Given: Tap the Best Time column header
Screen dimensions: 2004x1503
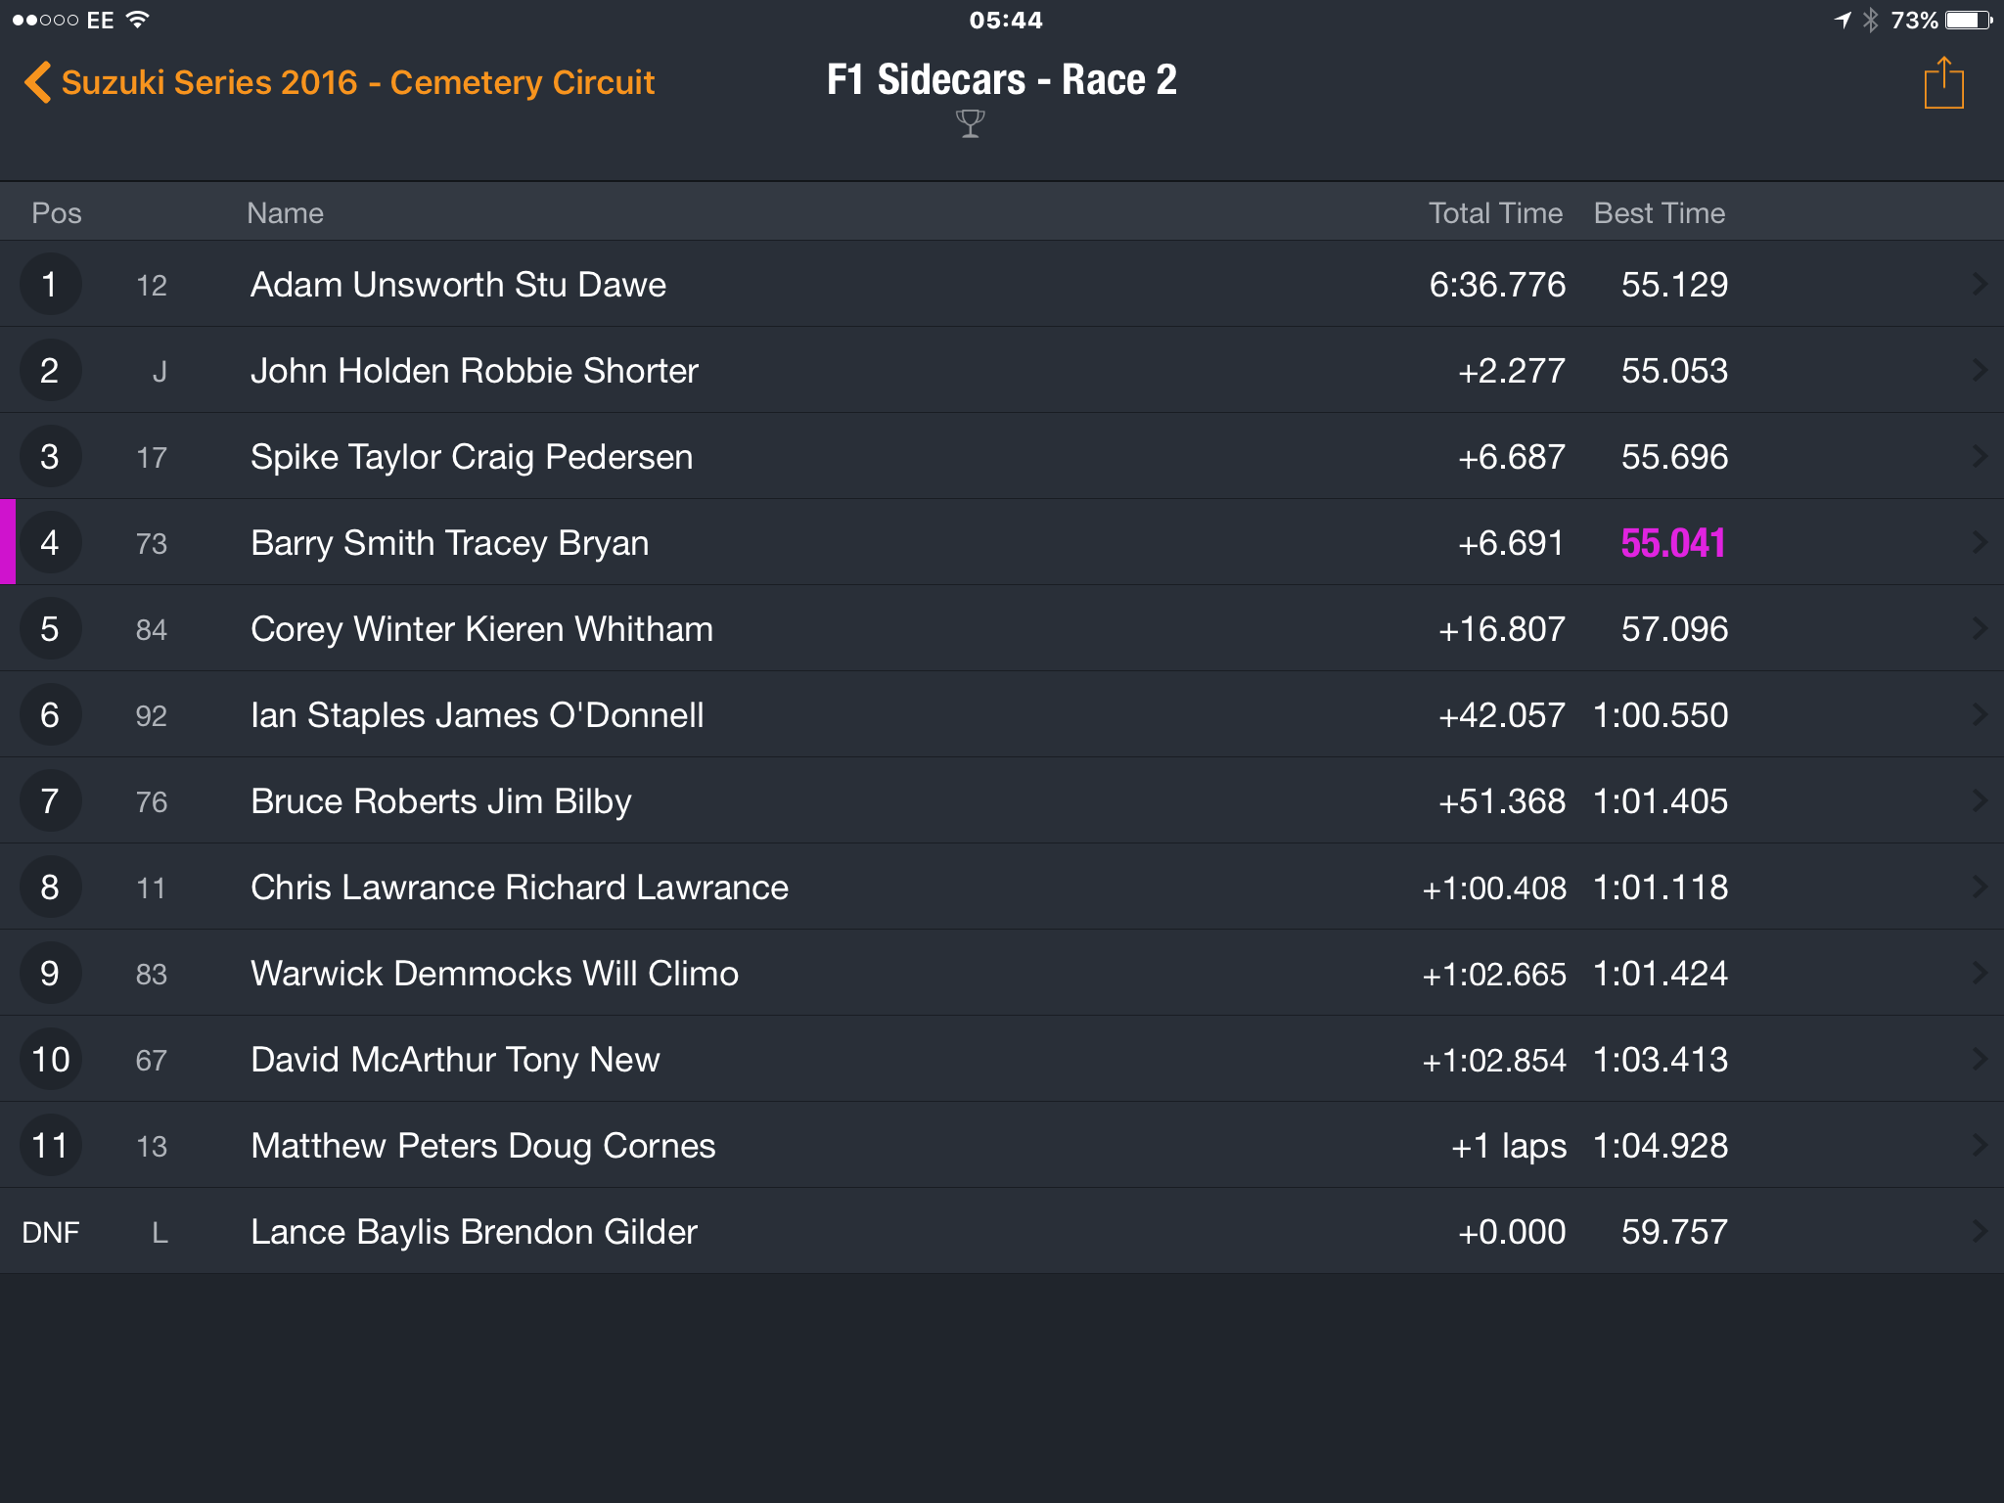Looking at the screenshot, I should click(x=1660, y=213).
